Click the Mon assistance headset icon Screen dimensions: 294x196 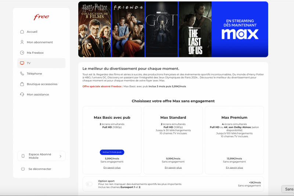(x=22, y=95)
